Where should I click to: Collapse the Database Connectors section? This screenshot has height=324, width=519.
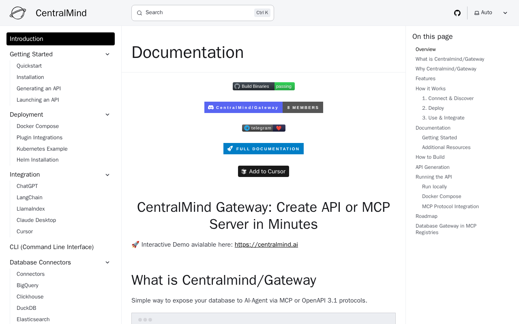pyautogui.click(x=107, y=262)
